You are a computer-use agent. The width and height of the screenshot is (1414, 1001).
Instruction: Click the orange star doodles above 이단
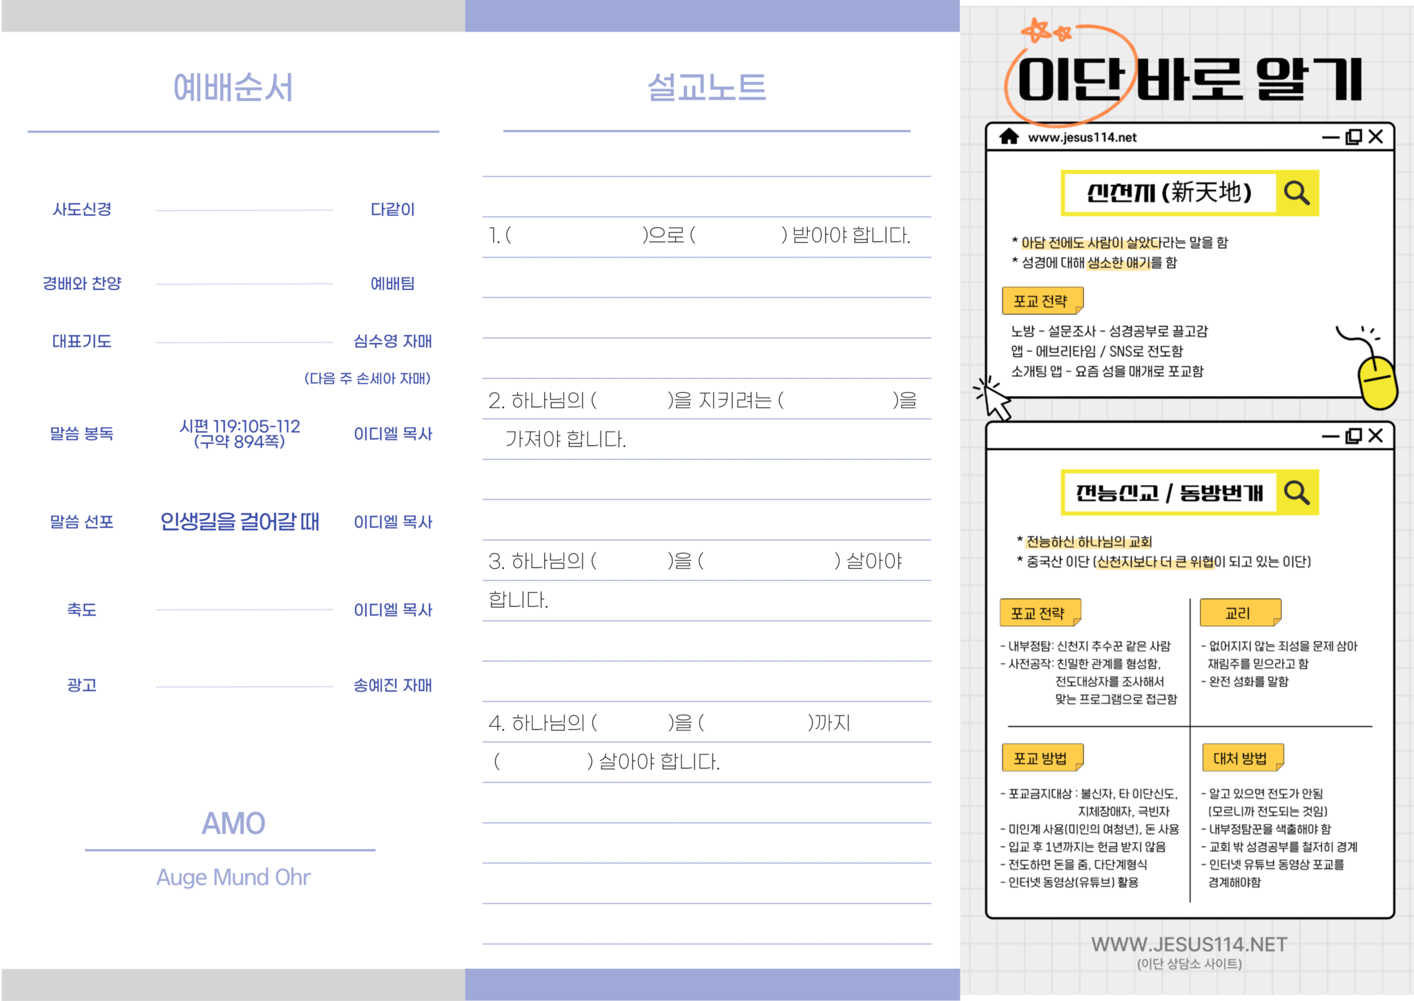[x=1046, y=30]
